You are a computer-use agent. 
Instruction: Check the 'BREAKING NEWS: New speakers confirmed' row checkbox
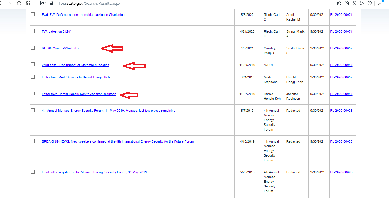[33, 141]
